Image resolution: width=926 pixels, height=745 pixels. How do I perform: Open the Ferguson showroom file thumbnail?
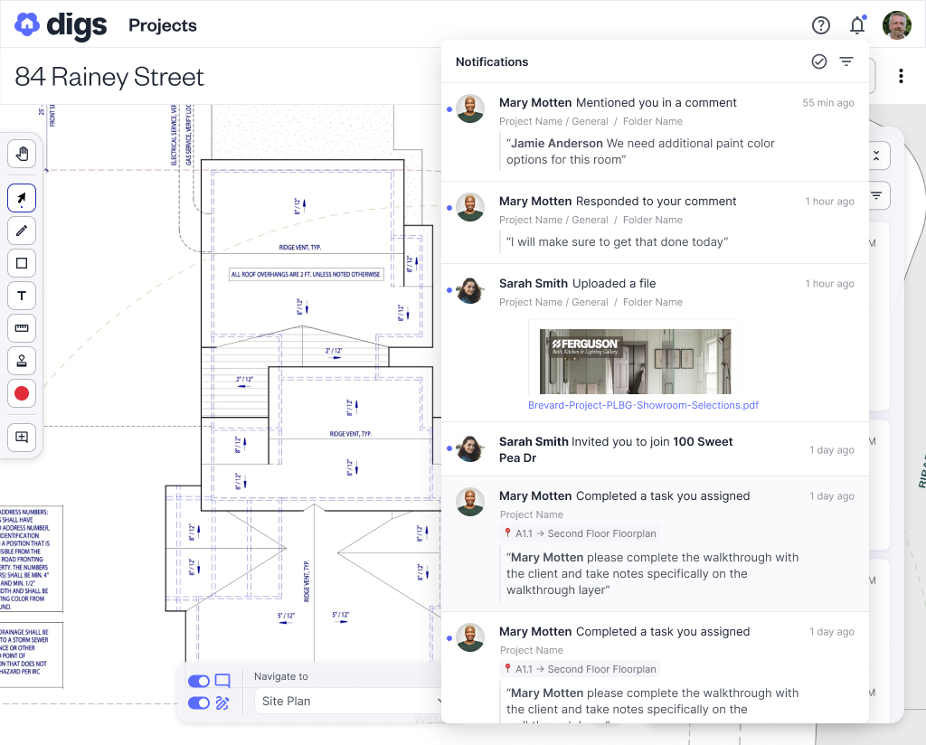pos(635,361)
